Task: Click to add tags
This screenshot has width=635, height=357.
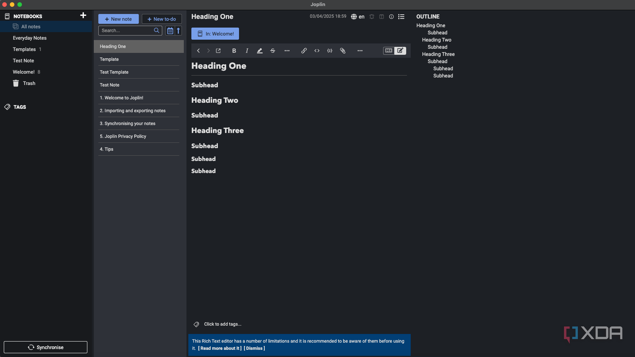Action: [223, 324]
